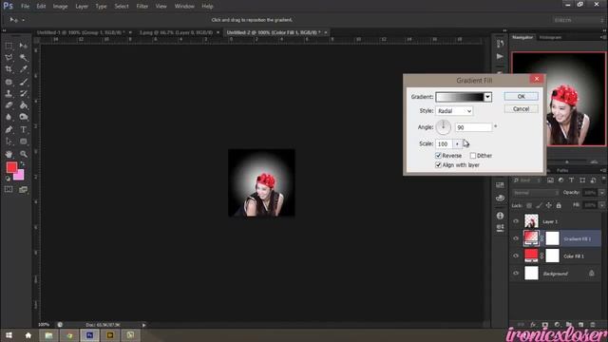Select the Path Selection tool
The width and height of the screenshot is (608, 342).
pyautogui.click(x=9, y=142)
